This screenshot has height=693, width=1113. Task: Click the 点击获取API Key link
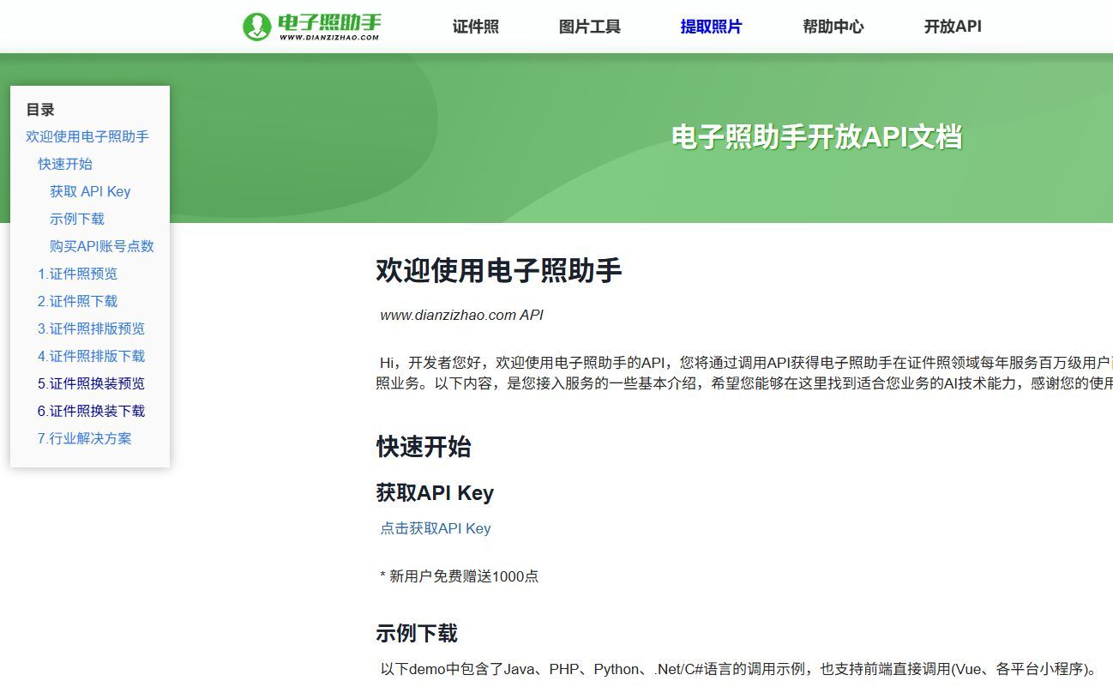[x=436, y=528]
